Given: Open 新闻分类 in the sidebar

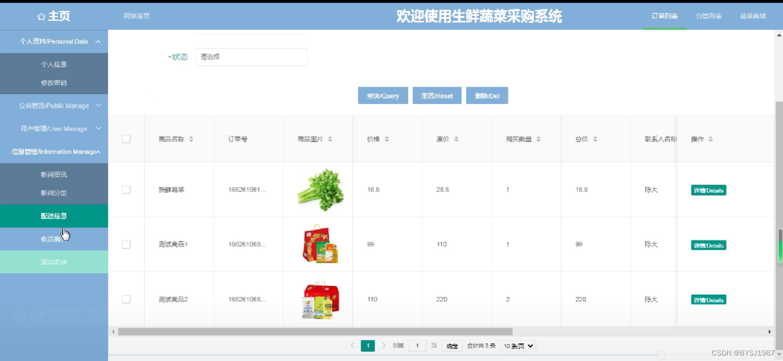Looking at the screenshot, I should pyautogui.click(x=54, y=193).
